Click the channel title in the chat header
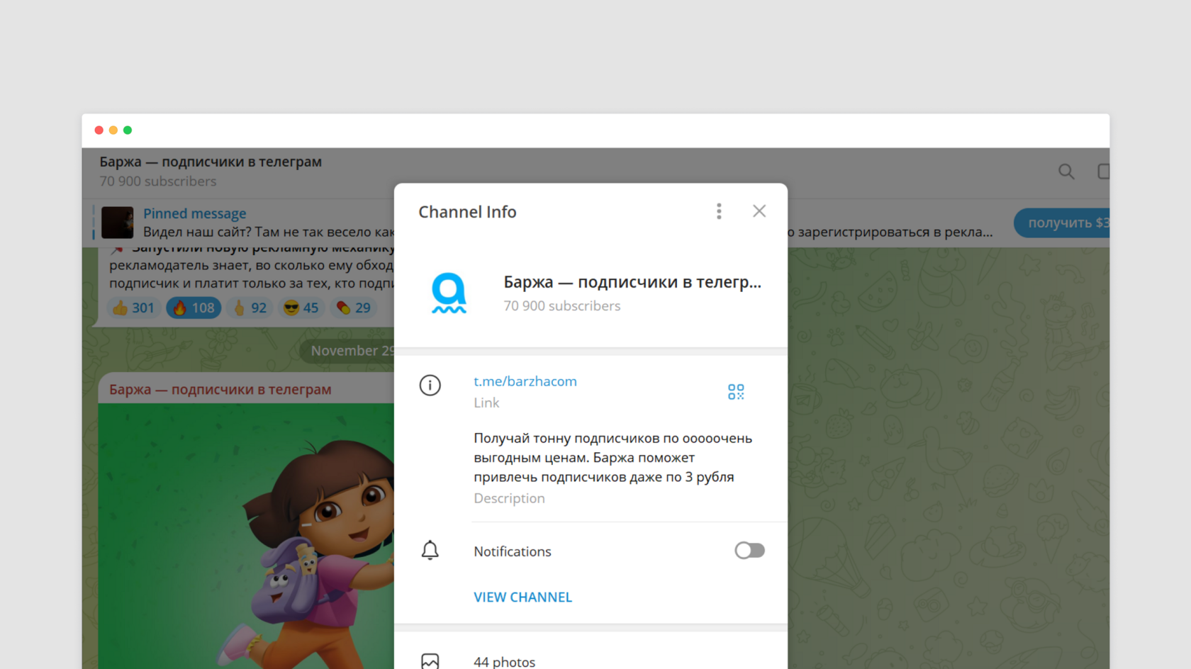Viewport: 1191px width, 669px height. [211, 162]
